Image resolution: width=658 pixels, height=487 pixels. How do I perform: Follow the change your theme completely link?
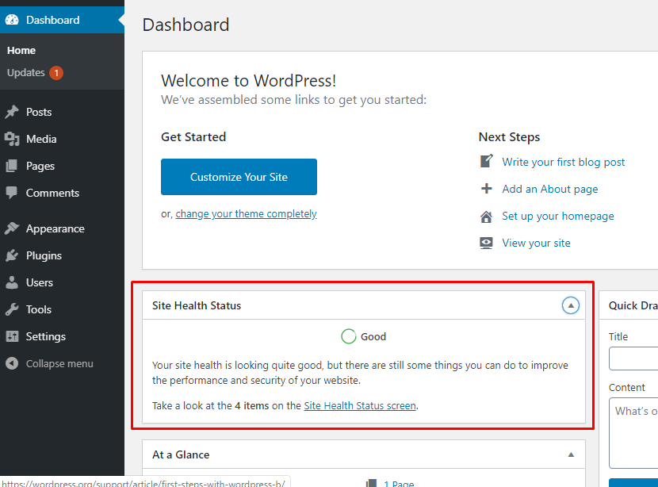tap(246, 213)
